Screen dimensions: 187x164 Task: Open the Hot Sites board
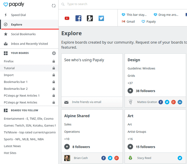click(10, 153)
